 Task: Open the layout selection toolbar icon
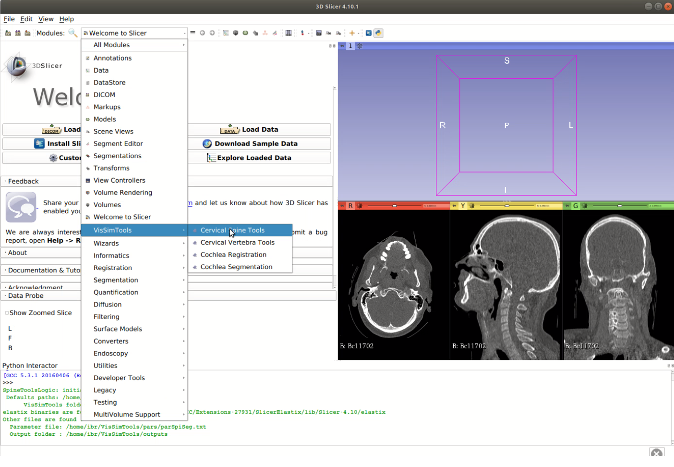[289, 33]
